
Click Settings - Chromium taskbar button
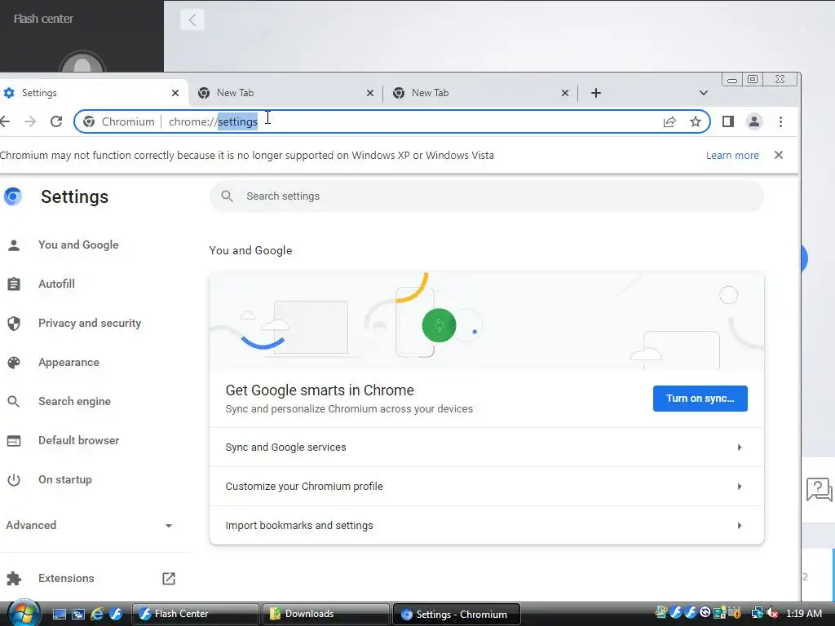456,615
